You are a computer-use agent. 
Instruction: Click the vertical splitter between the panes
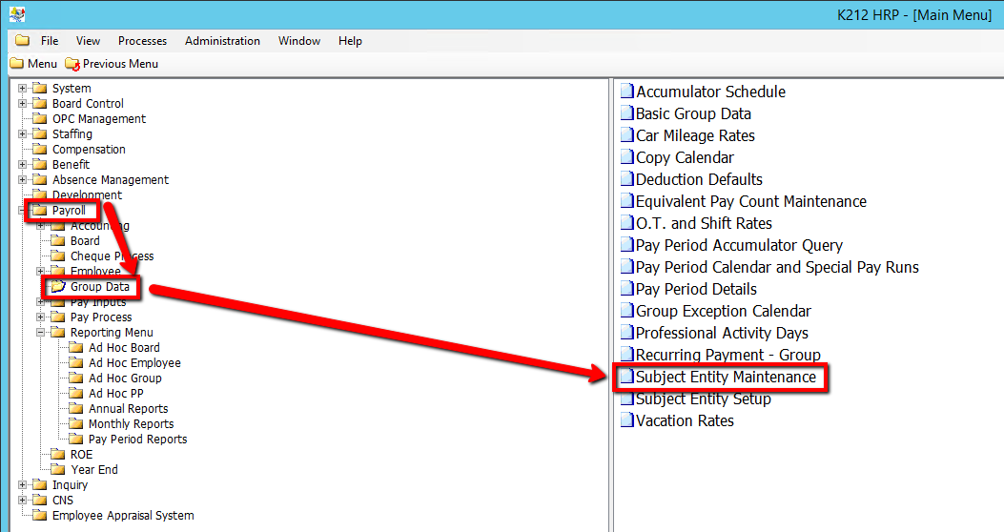[x=609, y=305]
